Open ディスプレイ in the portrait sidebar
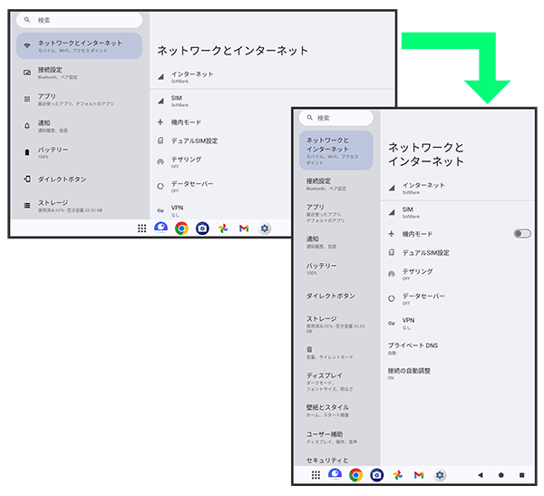This screenshot has height=496, width=544. (332, 379)
